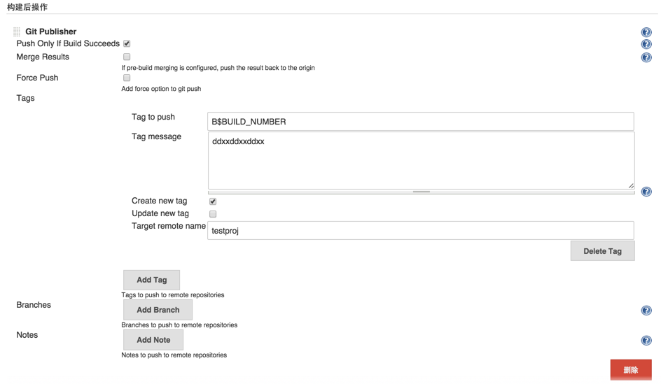Click the Add Branch button
The image size is (661, 384).
[x=158, y=310]
